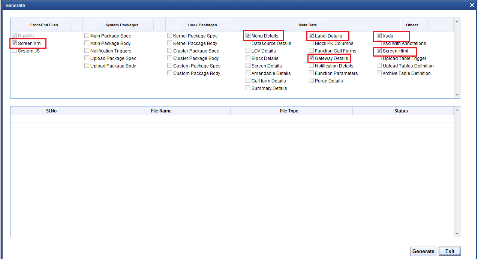Image resolution: width=478 pixels, height=259 pixels.
Task: Click options panel scrollbar up arrow
Action: point(457,21)
